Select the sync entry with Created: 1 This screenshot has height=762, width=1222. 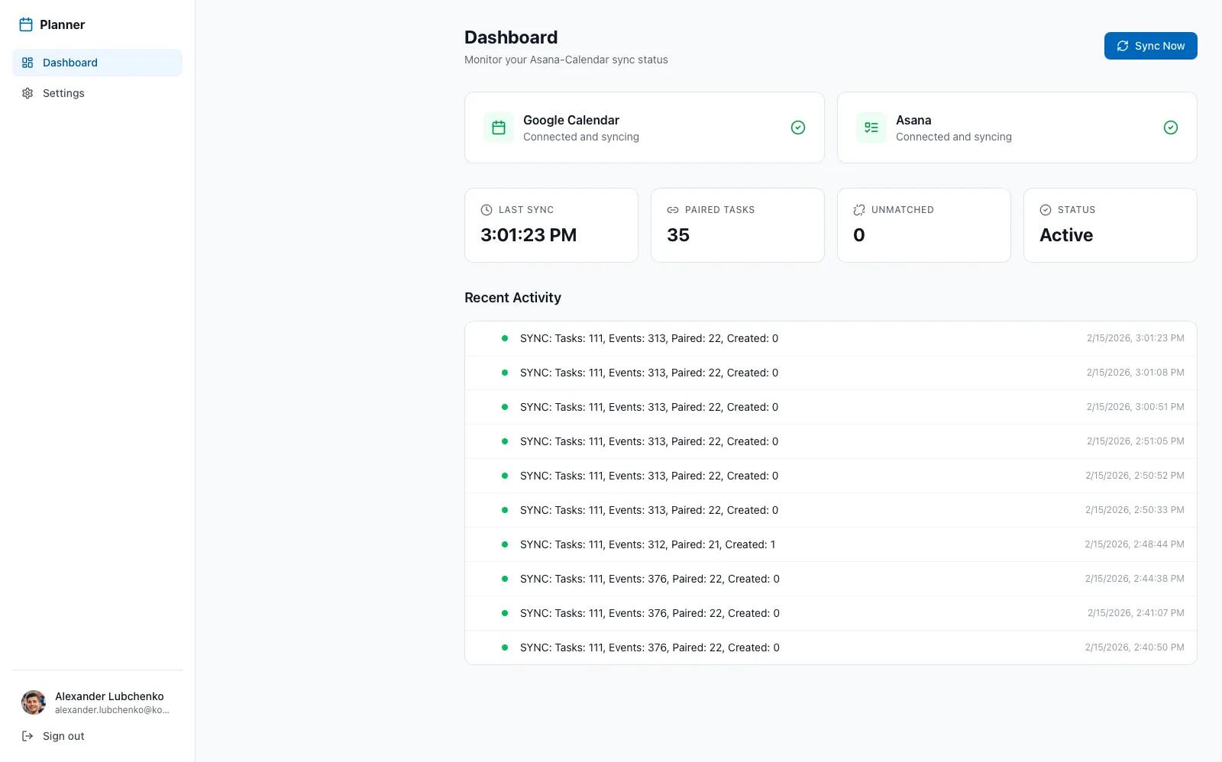(830, 544)
